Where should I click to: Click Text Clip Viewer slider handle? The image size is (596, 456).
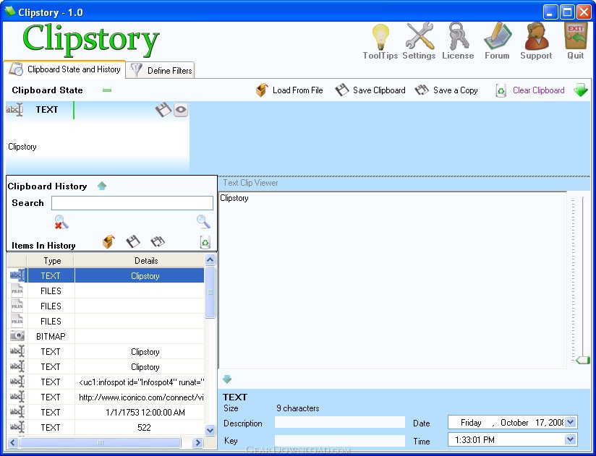pyautogui.click(x=582, y=360)
